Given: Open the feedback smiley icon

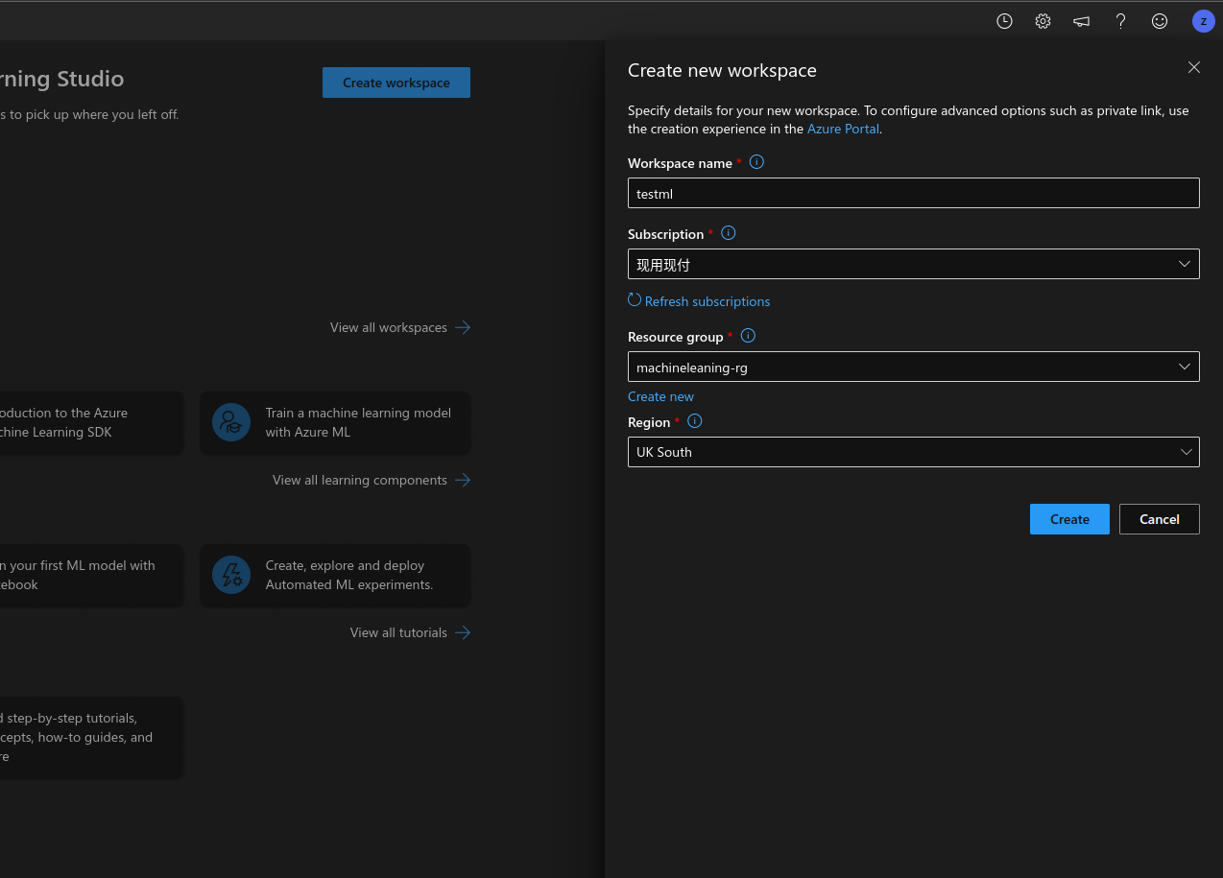Looking at the screenshot, I should point(1160,21).
